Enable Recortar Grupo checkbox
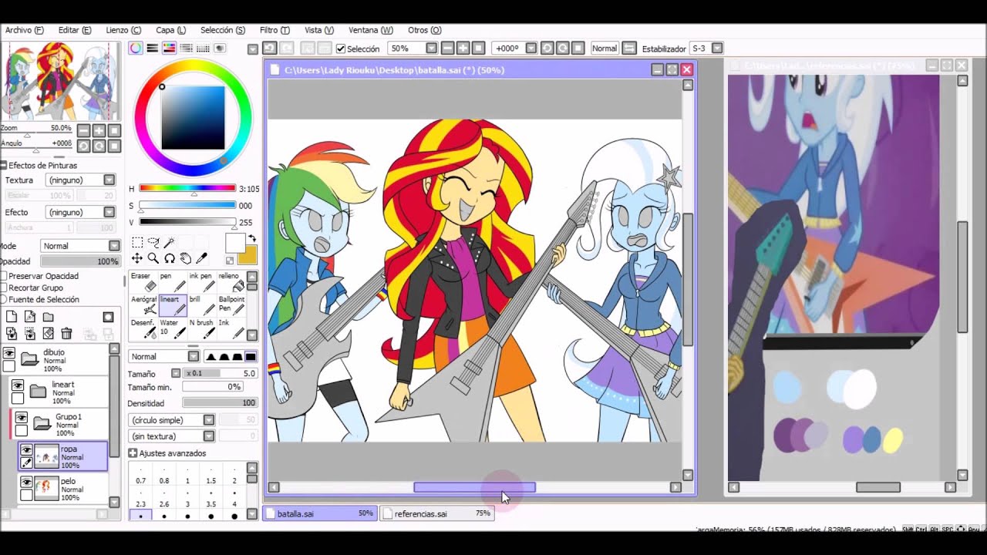The width and height of the screenshot is (987, 555). point(4,288)
